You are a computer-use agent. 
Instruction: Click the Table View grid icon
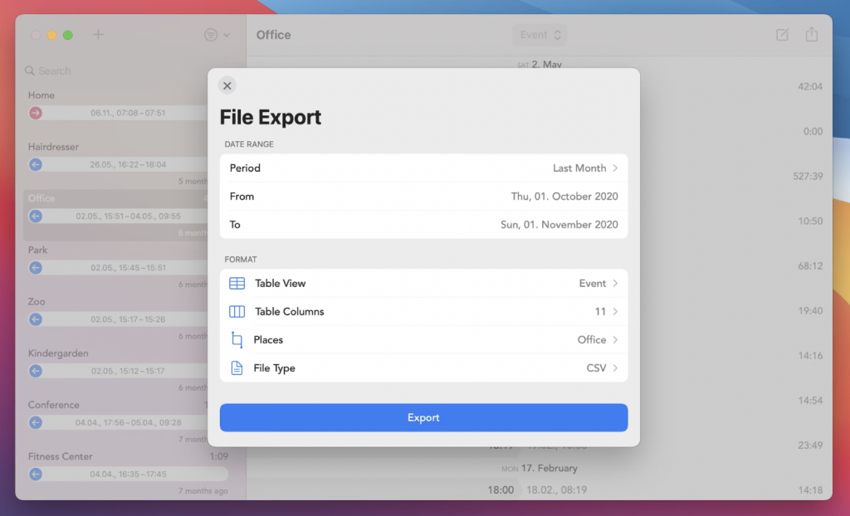click(x=237, y=283)
